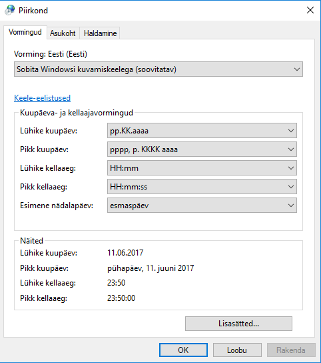
Task: Expand the Vorming language dropdown
Action: (x=159, y=69)
